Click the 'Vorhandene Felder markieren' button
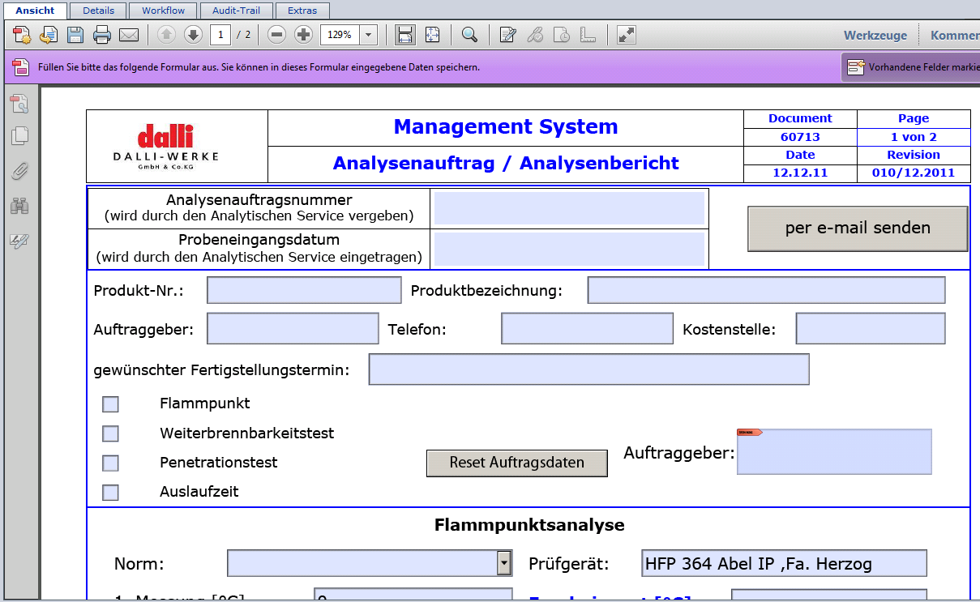The width and height of the screenshot is (980, 602). point(911,67)
